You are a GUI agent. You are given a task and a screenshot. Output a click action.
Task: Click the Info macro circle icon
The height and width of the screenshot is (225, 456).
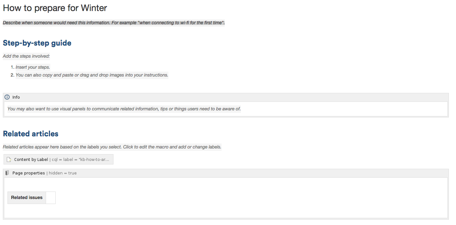(x=7, y=97)
